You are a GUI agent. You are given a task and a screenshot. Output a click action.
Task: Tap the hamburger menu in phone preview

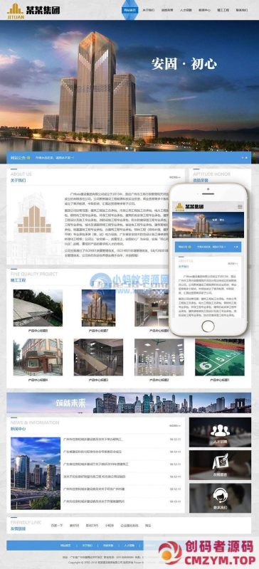point(240,206)
